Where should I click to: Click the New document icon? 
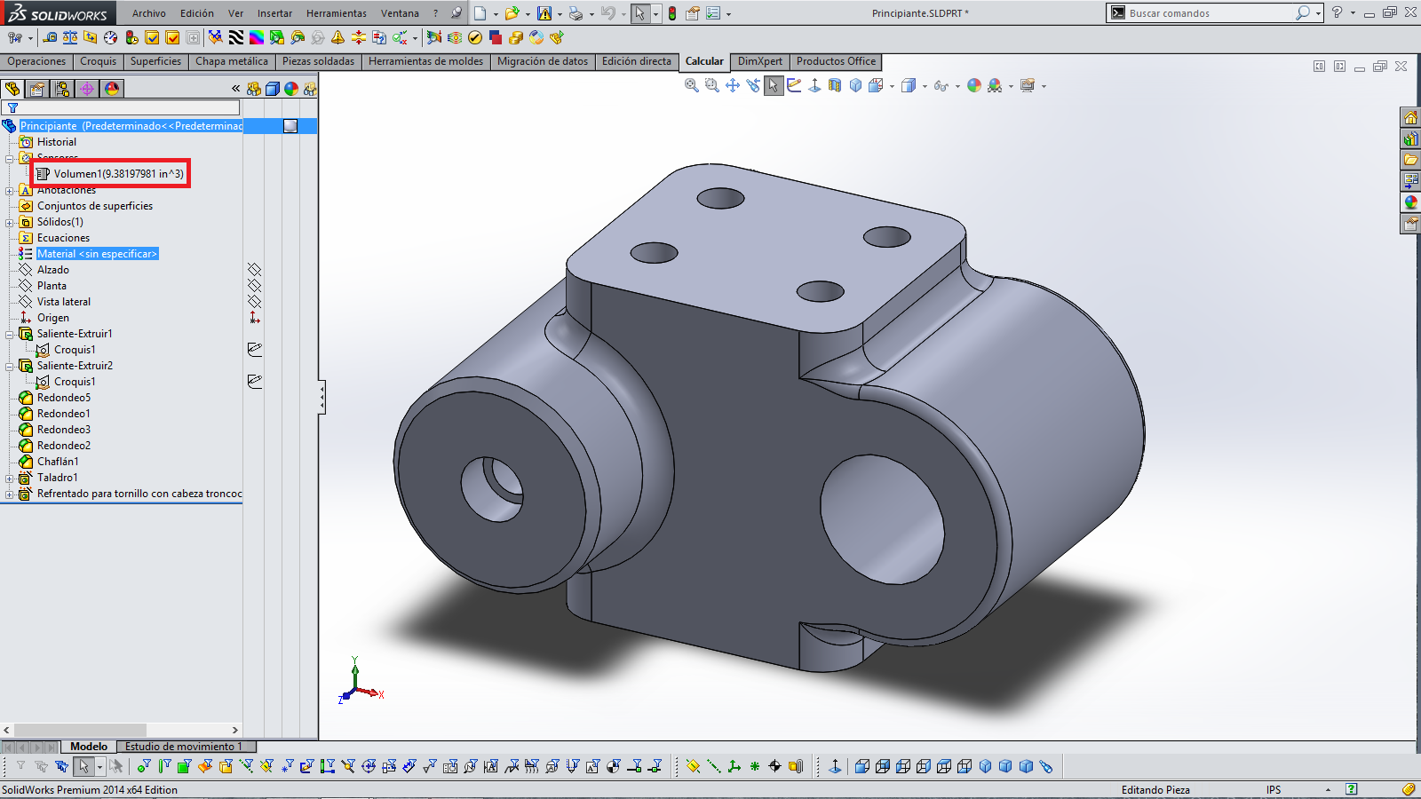(480, 13)
